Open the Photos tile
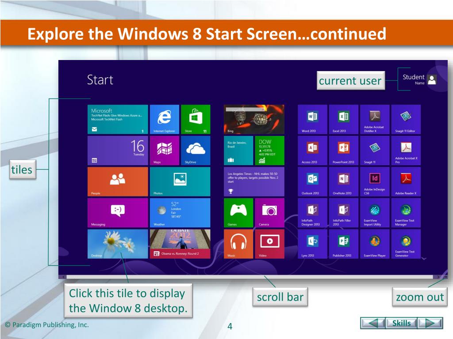Screen dimensions: 453x339 click(180, 181)
